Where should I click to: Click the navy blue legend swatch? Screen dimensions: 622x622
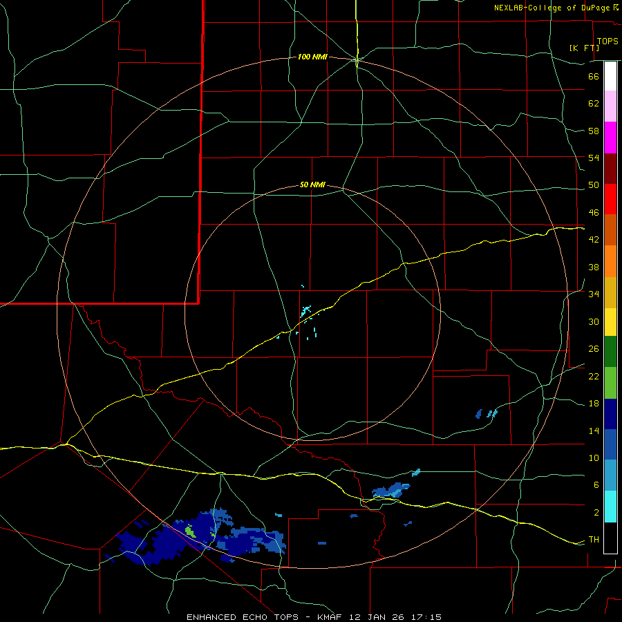(610, 414)
